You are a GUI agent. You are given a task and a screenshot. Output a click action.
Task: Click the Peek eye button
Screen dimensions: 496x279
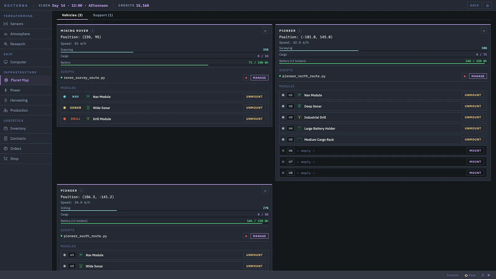[x=470, y=275]
